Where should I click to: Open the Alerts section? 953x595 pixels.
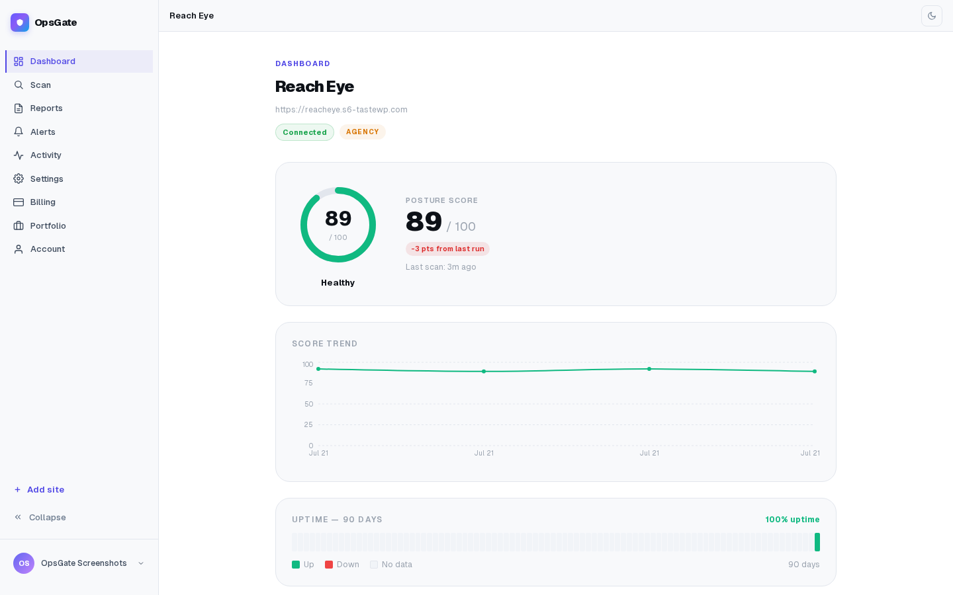(x=79, y=132)
